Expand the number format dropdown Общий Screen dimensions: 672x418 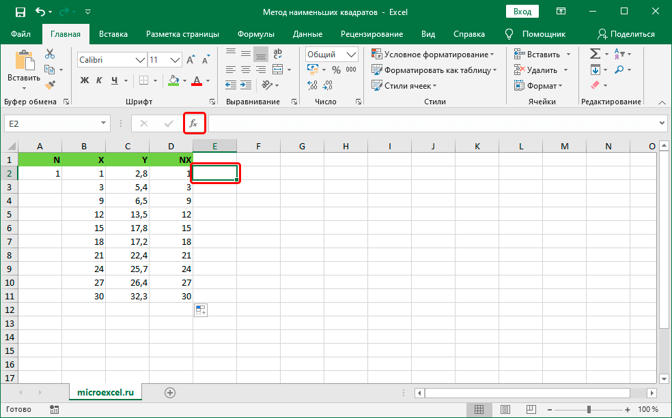pos(332,55)
